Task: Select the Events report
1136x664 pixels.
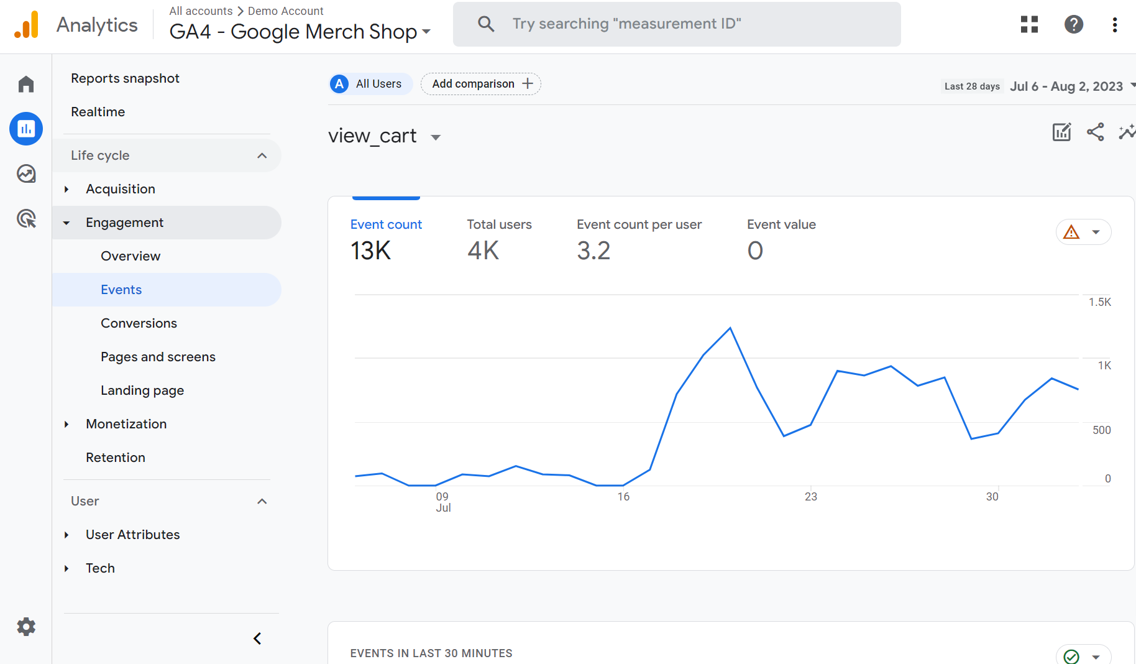Action: click(x=167, y=290)
